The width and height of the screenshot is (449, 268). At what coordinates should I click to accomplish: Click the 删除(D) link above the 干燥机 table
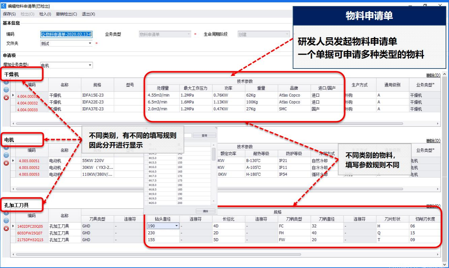click(433, 75)
